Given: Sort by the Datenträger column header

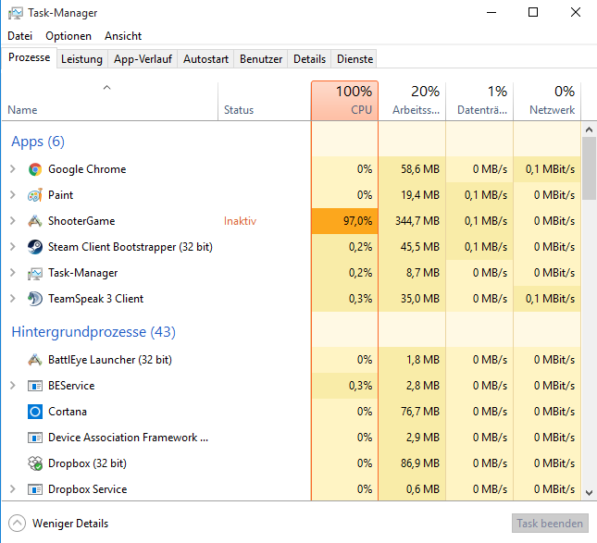Looking at the screenshot, I should [x=479, y=101].
